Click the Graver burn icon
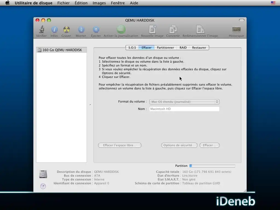The width and height of the screenshot is (280, 210). (66, 30)
